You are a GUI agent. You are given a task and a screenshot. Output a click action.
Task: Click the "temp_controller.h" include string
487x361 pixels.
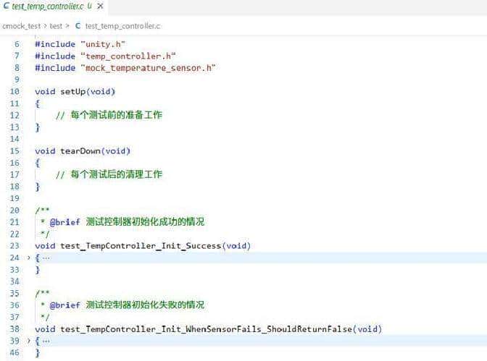tap(128, 56)
